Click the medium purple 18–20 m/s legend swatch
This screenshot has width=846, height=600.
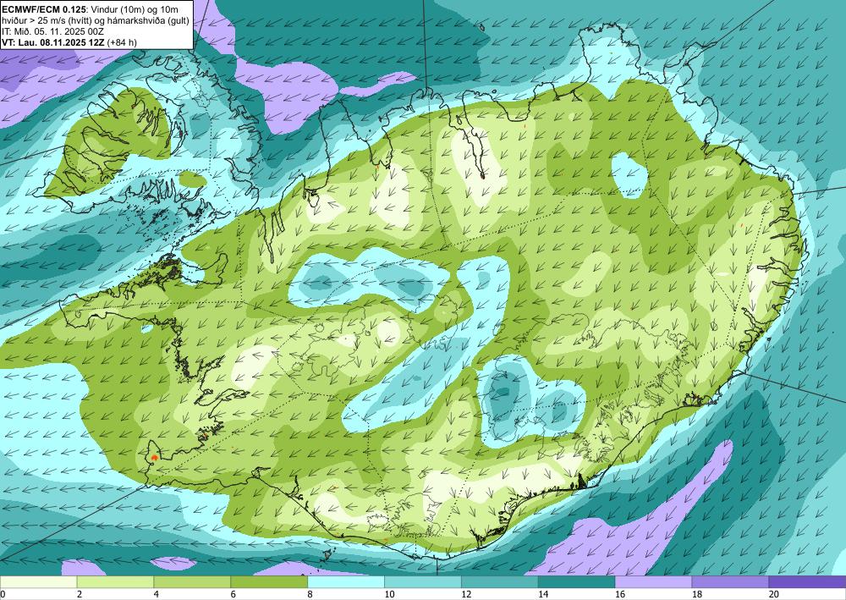coord(731,582)
